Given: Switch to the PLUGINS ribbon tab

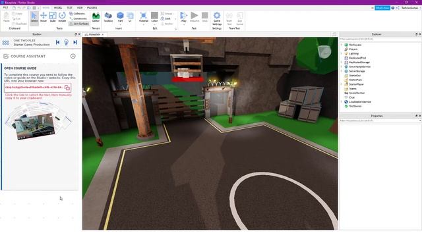Looking at the screenshot, I should click(92, 8).
